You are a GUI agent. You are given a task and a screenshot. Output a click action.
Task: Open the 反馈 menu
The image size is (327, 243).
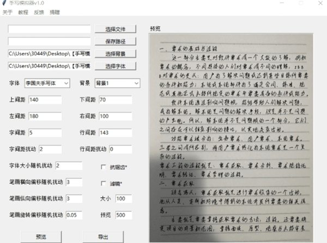pos(39,13)
